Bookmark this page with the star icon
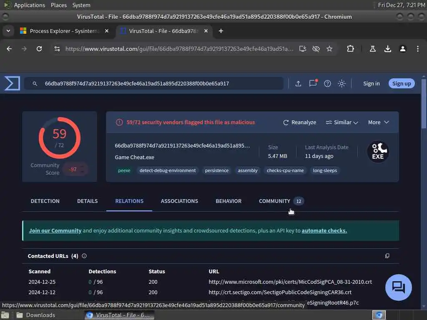This screenshot has width=427, height=320. click(329, 49)
